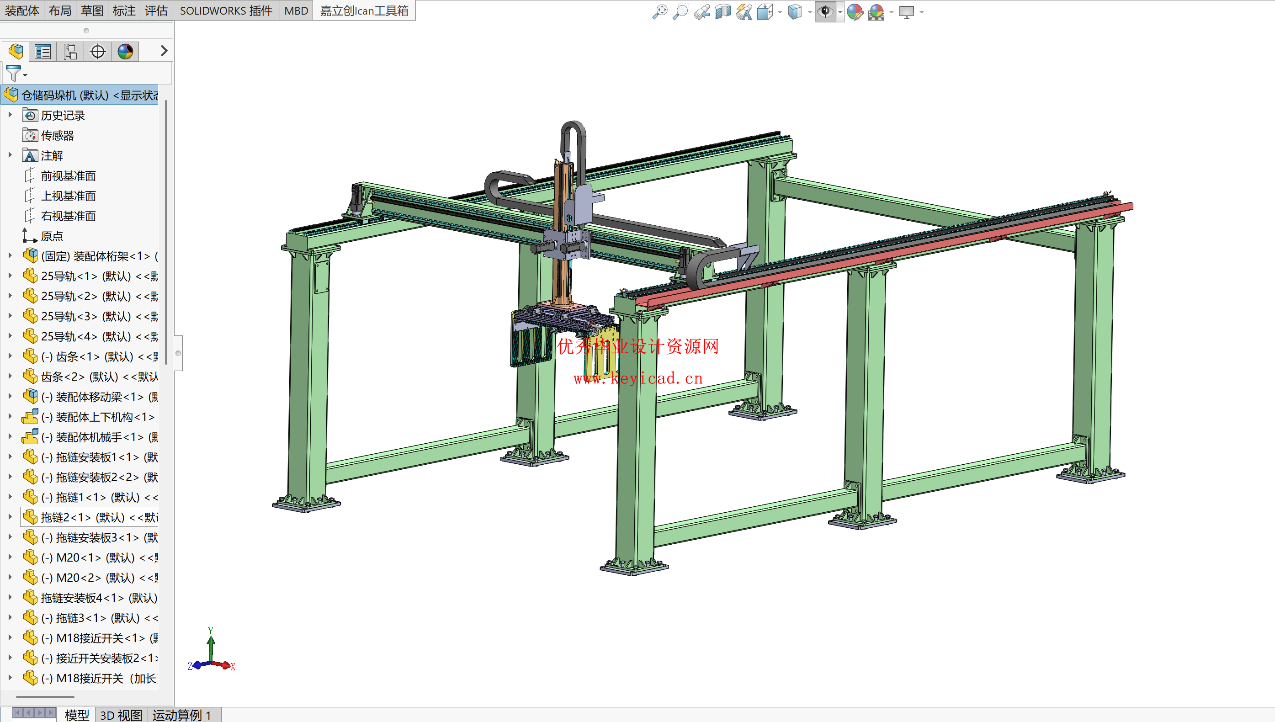The width and height of the screenshot is (1275, 722).
Task: Click the feature tree horizontal scrollbar
Action: pyautogui.click(x=45, y=697)
